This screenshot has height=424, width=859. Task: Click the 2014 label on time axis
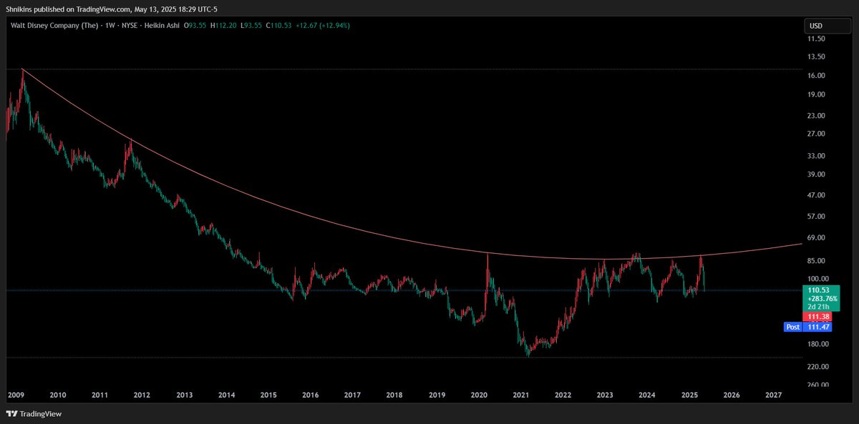[x=226, y=395]
